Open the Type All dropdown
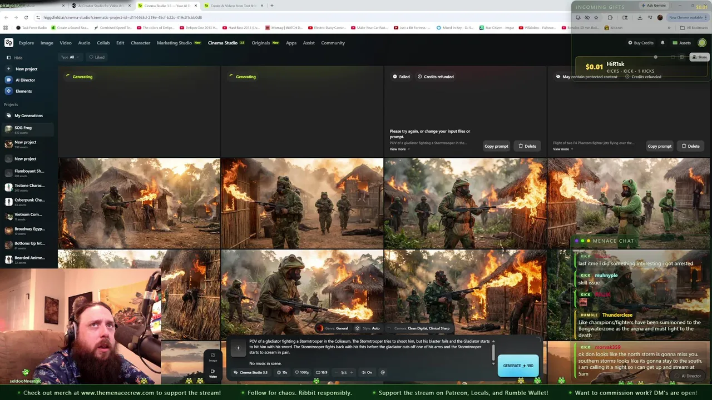 coord(70,57)
